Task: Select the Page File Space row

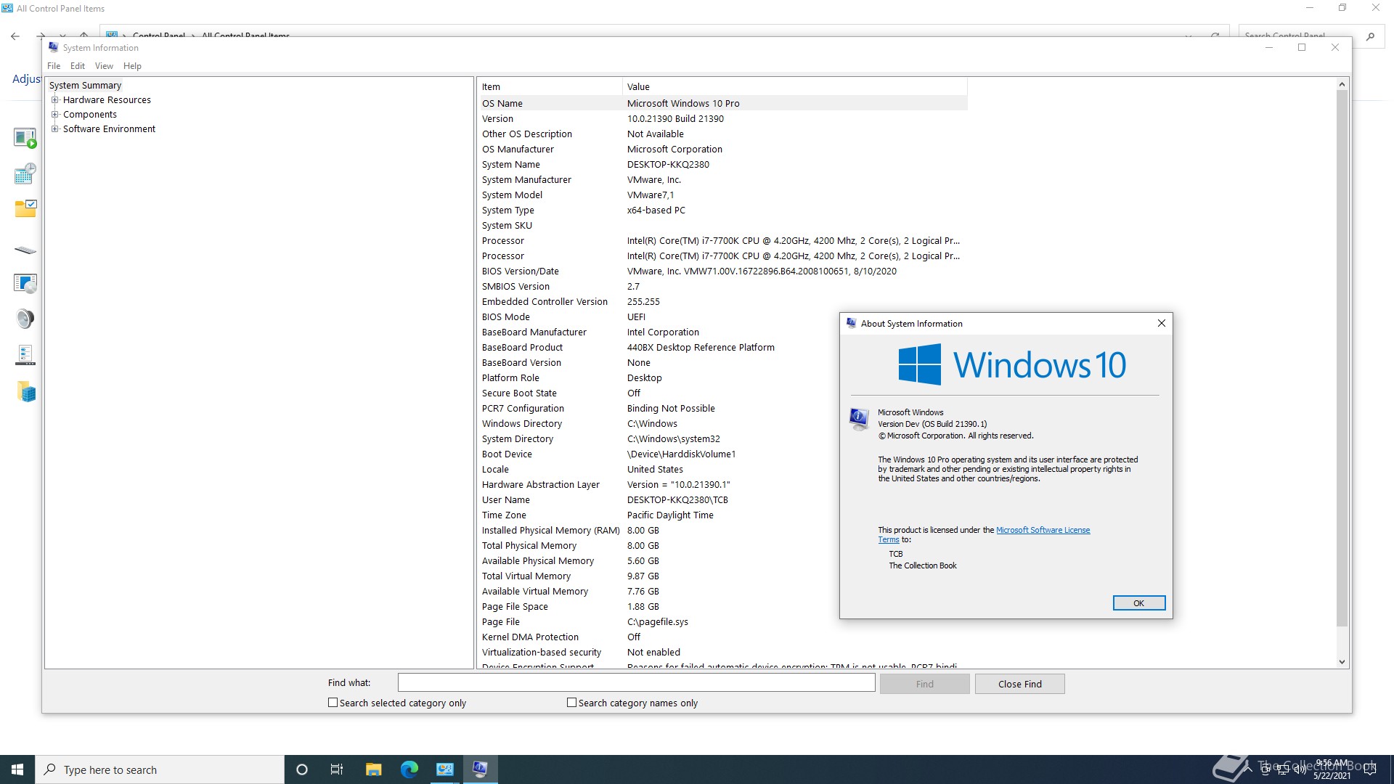Action: [723, 606]
